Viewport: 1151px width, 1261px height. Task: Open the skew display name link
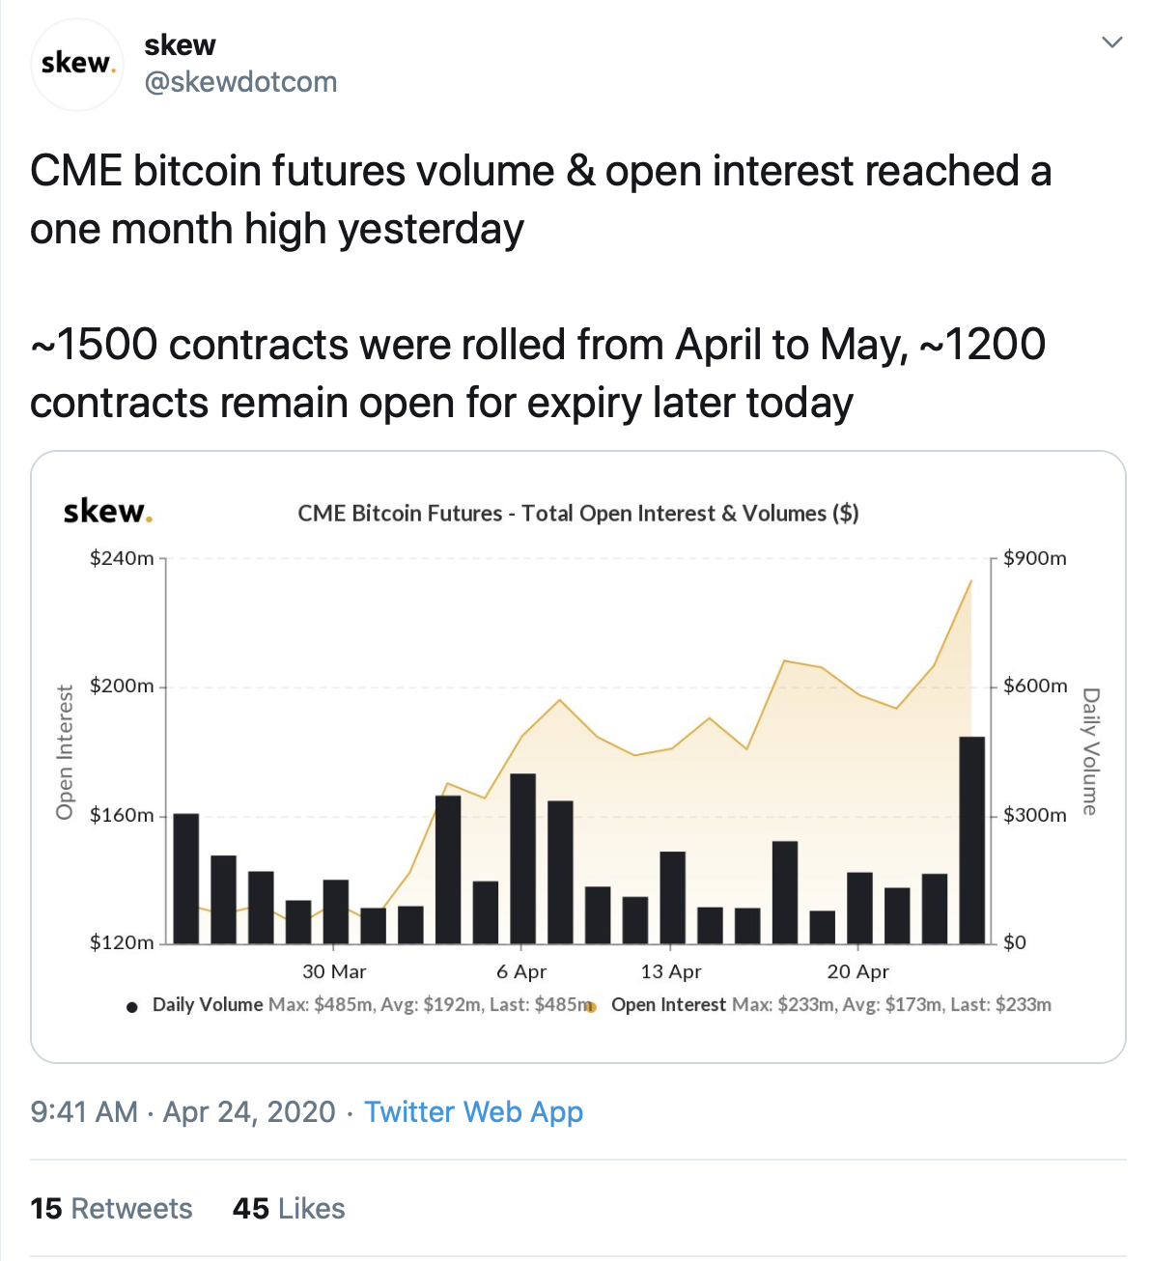pyautogui.click(x=180, y=44)
